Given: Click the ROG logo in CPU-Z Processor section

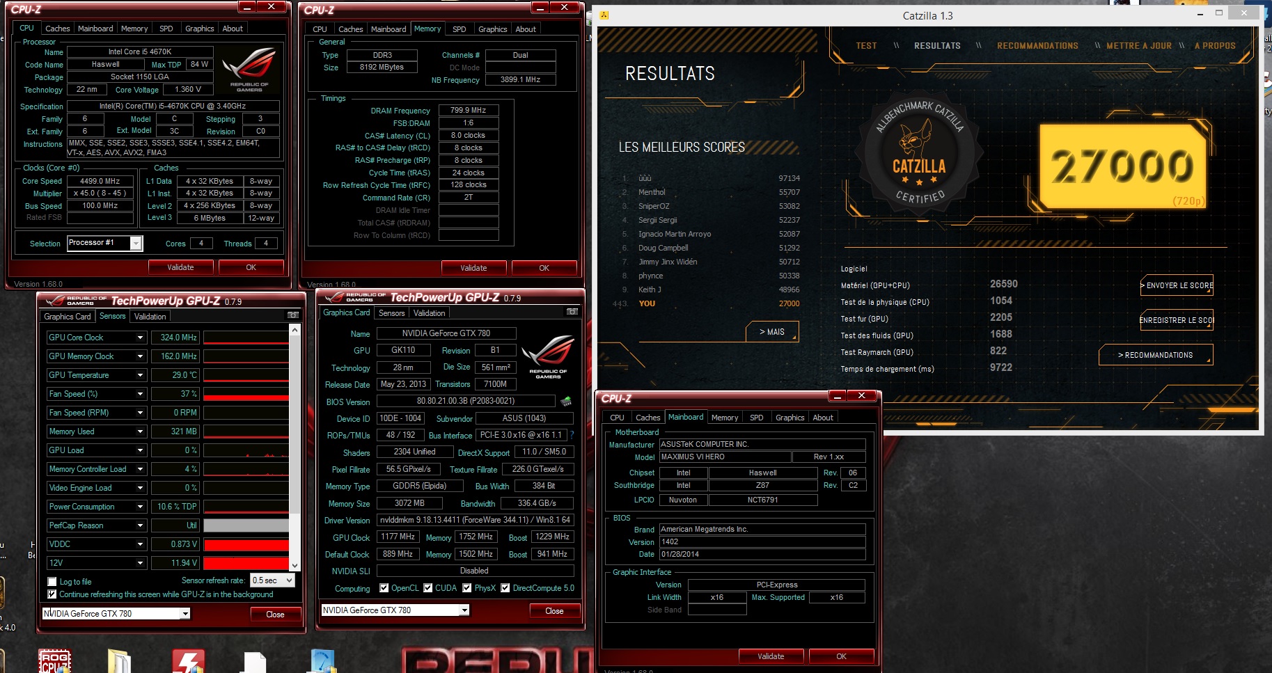Looking at the screenshot, I should pos(249,70).
